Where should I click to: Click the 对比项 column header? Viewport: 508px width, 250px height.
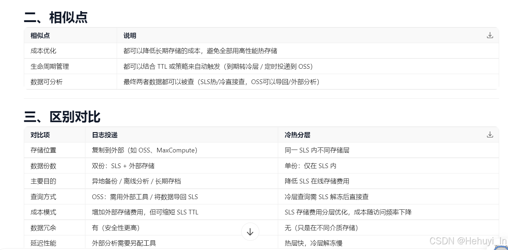click(40, 135)
